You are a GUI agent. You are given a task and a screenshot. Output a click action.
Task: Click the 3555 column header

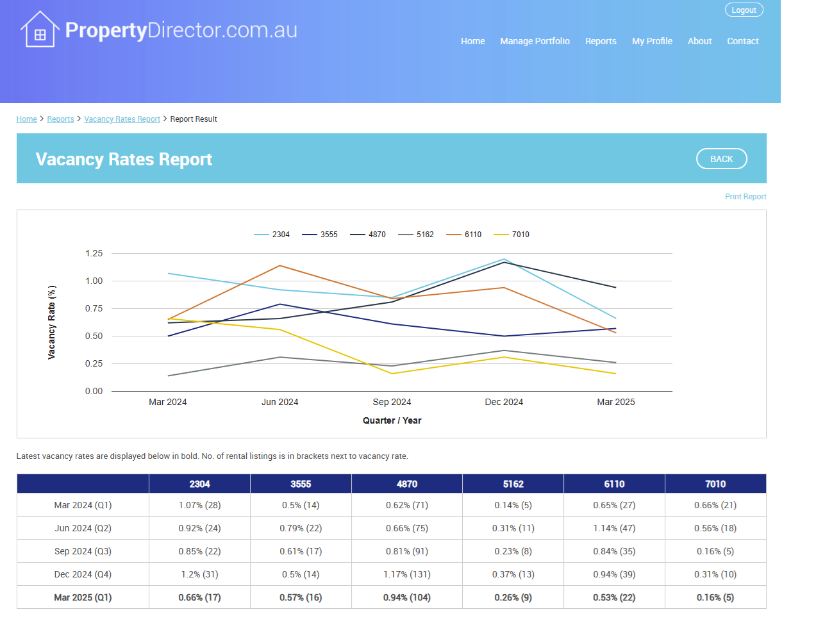coord(301,484)
